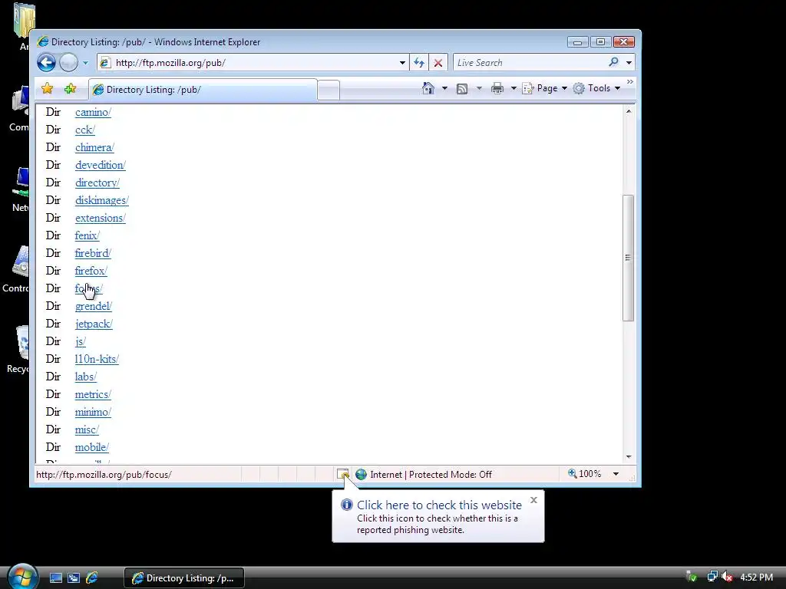This screenshot has height=589, width=786.
Task: Open the directory/ link
Action: [x=97, y=183]
